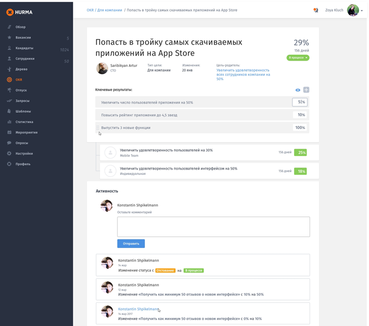Click the Вакансии star icon
Viewport: 369px width, 326px height.
9,37
